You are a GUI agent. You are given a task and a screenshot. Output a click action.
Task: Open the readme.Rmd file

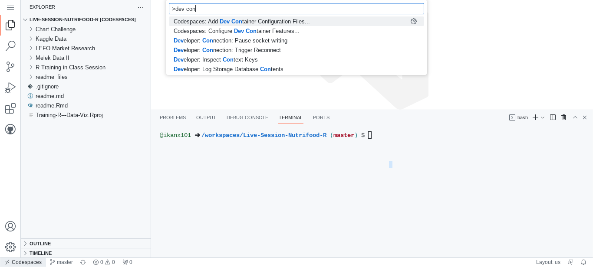coord(86,105)
